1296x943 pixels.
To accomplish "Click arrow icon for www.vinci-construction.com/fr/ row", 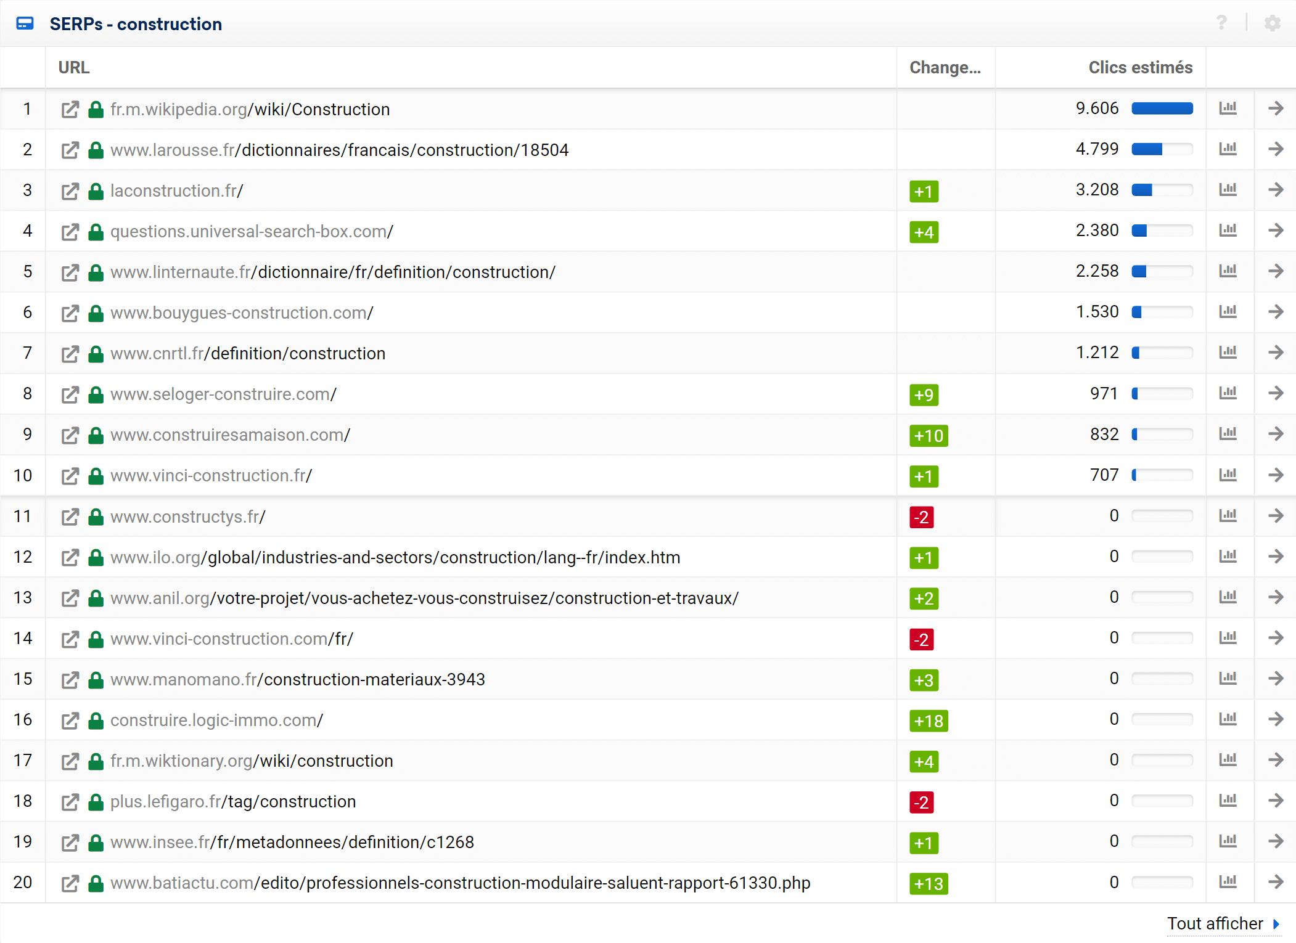I will 1276,638.
